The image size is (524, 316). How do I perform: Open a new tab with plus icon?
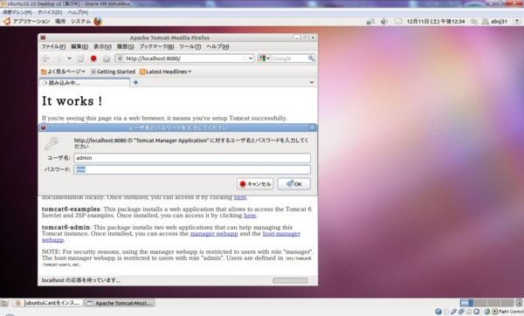tap(135, 82)
